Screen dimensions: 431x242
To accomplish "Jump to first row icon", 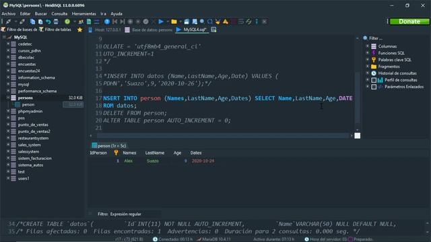I will click(x=115, y=22).
